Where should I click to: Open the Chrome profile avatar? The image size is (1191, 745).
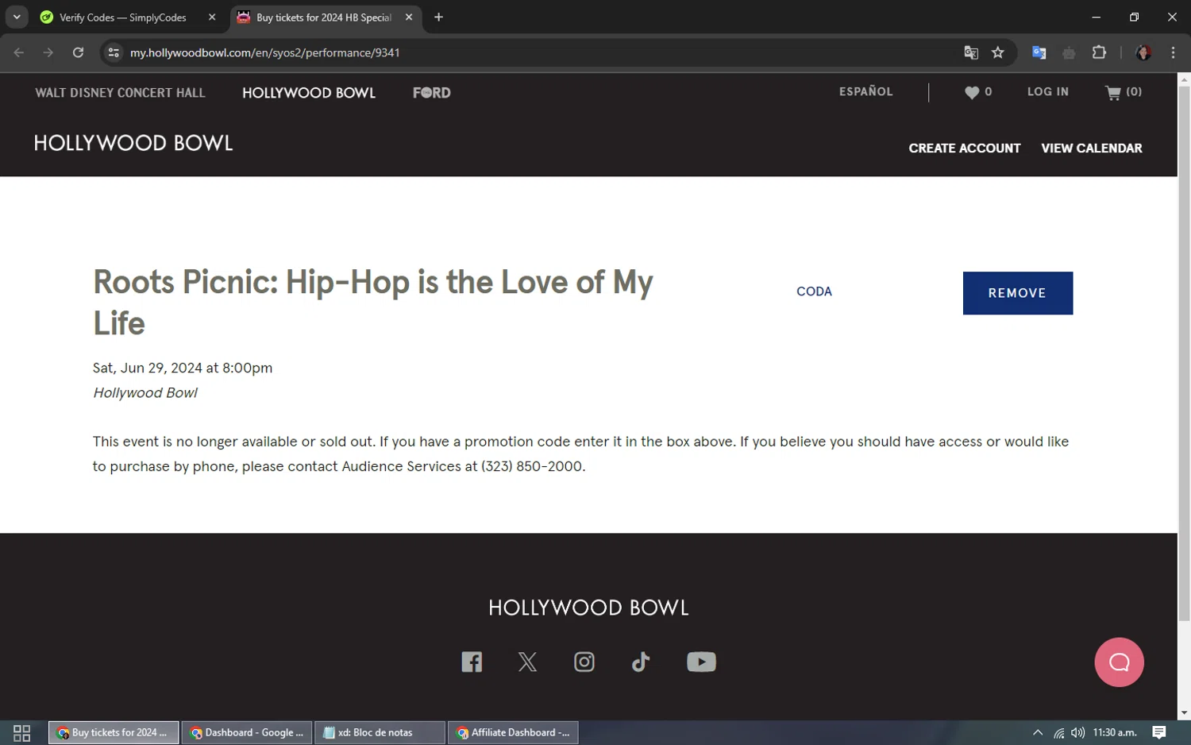tap(1143, 52)
